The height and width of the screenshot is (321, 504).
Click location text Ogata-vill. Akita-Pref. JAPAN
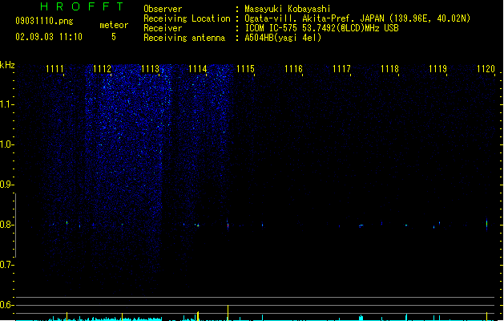[314, 18]
